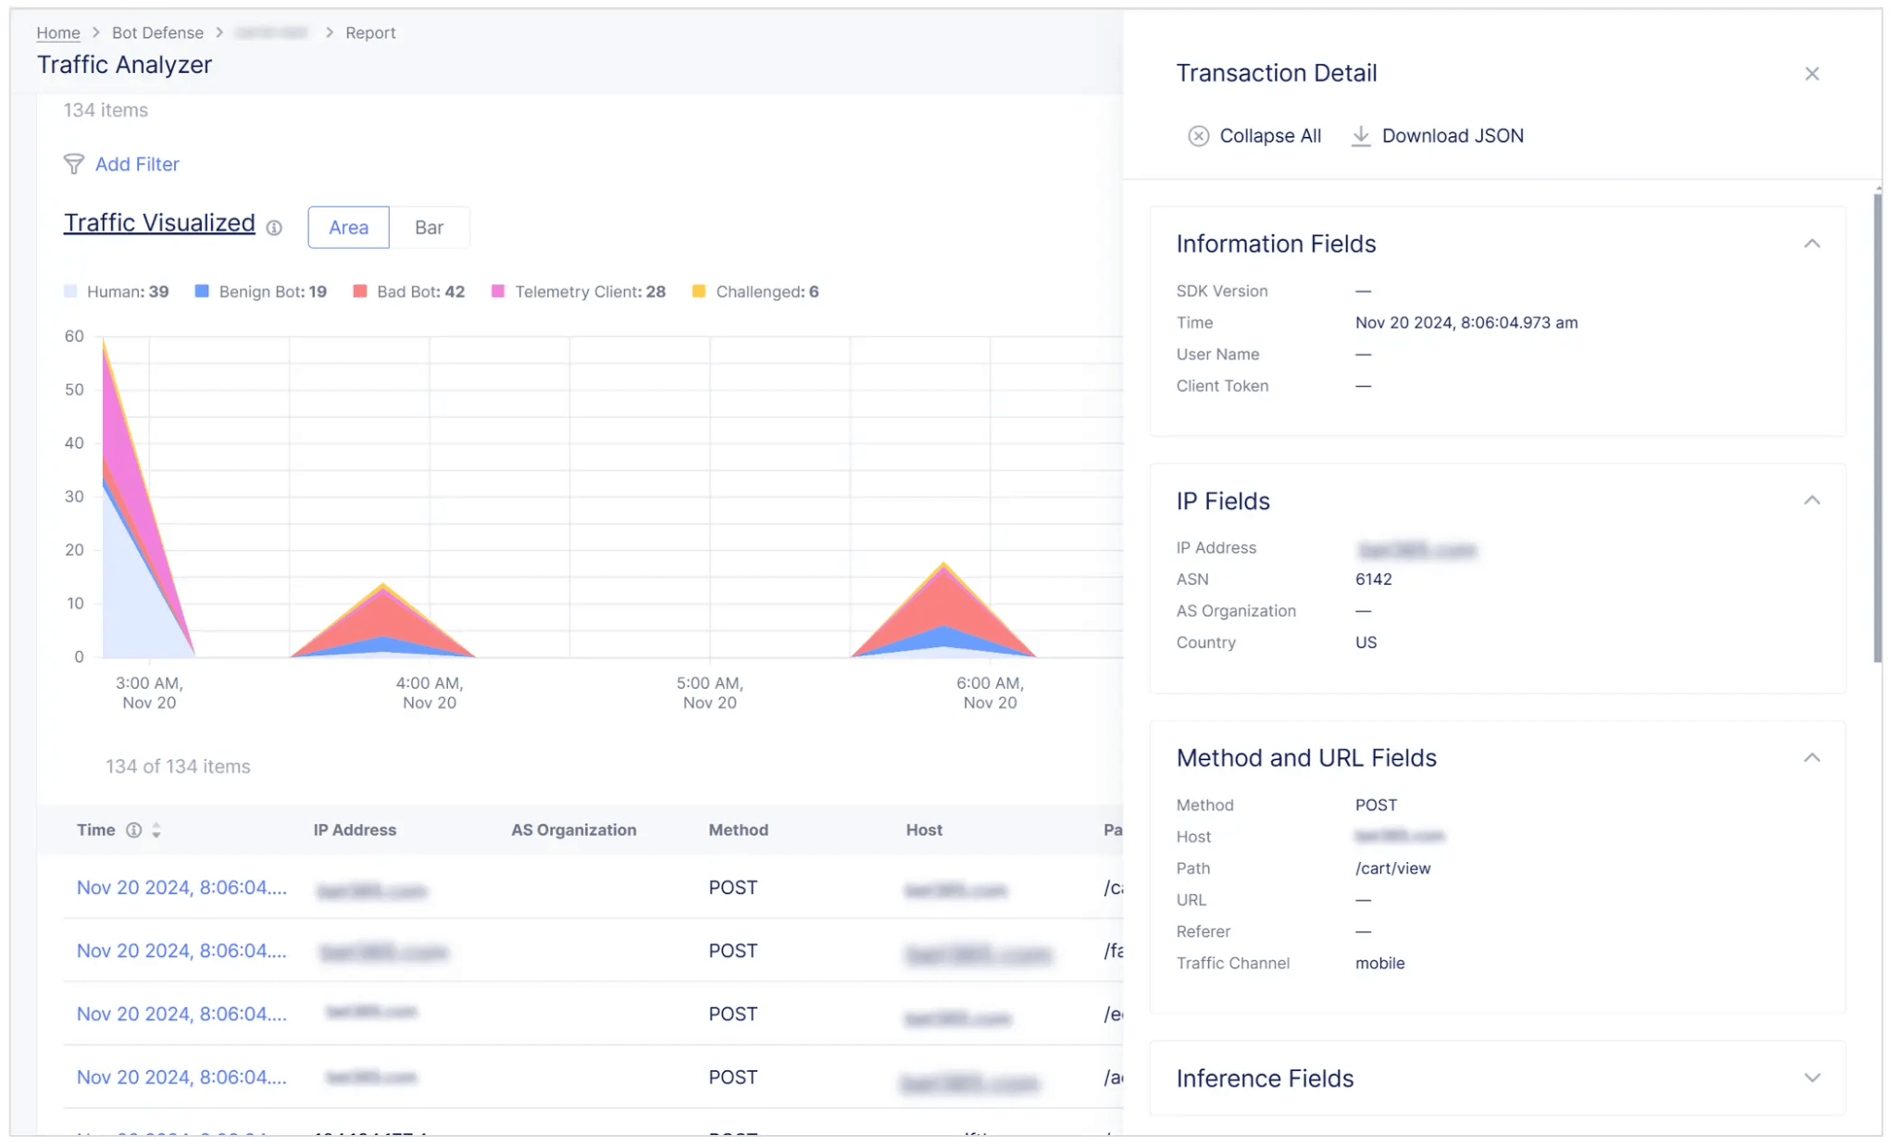Switch the chart to Bar view
The image size is (1896, 1147).
[430, 227]
